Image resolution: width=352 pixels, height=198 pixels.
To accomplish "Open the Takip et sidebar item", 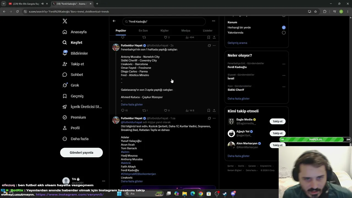I will point(73,64).
